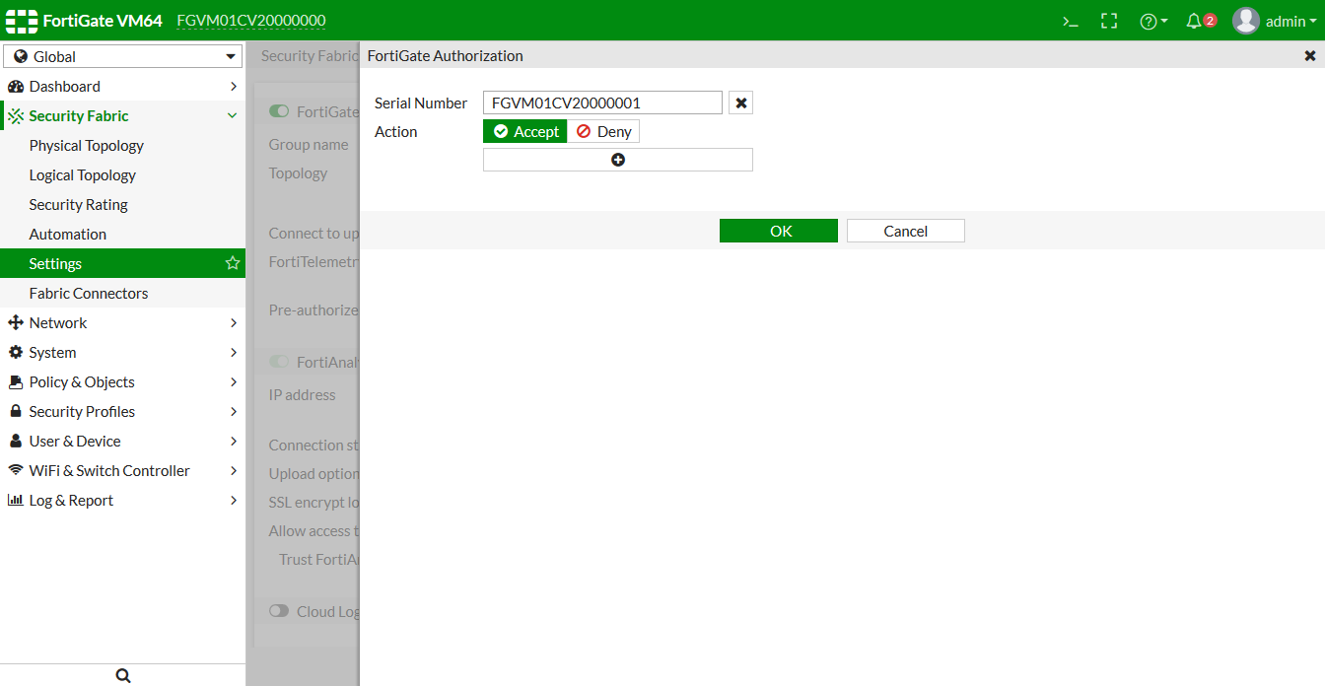Click the Security Fabric icon
Screen dimensions: 1325x686
15,115
